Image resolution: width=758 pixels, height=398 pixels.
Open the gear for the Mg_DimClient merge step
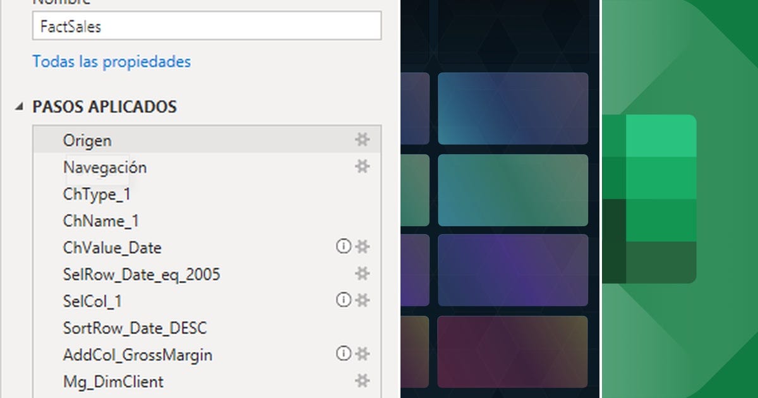tap(362, 382)
